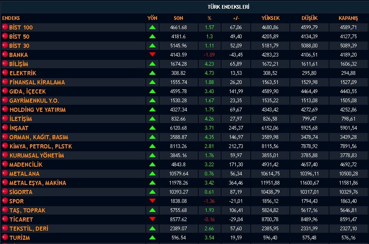Open the KURUMSAL YÖNETİM index
Image resolution: width=369 pixels, height=244 pixels.
pyautogui.click(x=37, y=156)
